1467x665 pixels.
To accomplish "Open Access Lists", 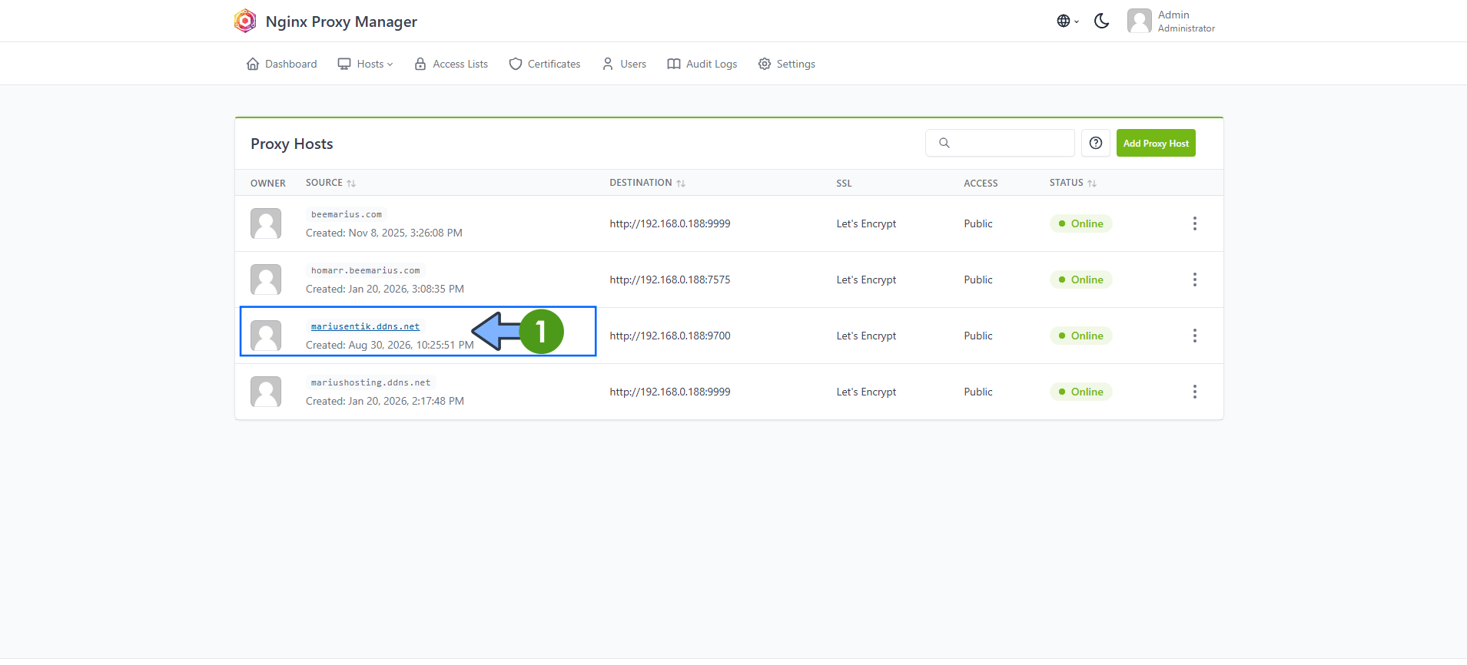I will 451,64.
